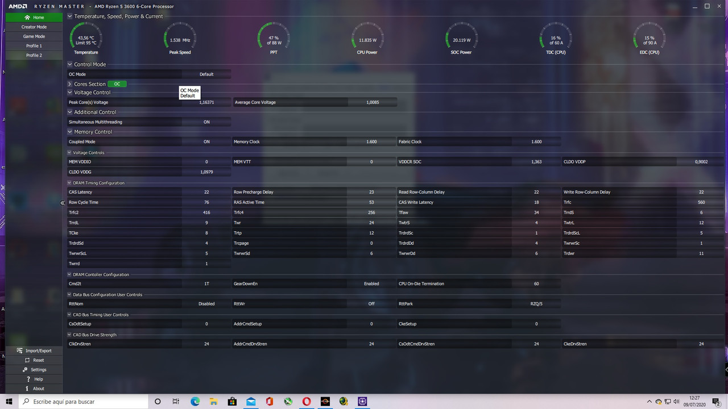The width and height of the screenshot is (728, 409).
Task: Collapse Data Bus Configuration User Controls
Action: (69, 295)
